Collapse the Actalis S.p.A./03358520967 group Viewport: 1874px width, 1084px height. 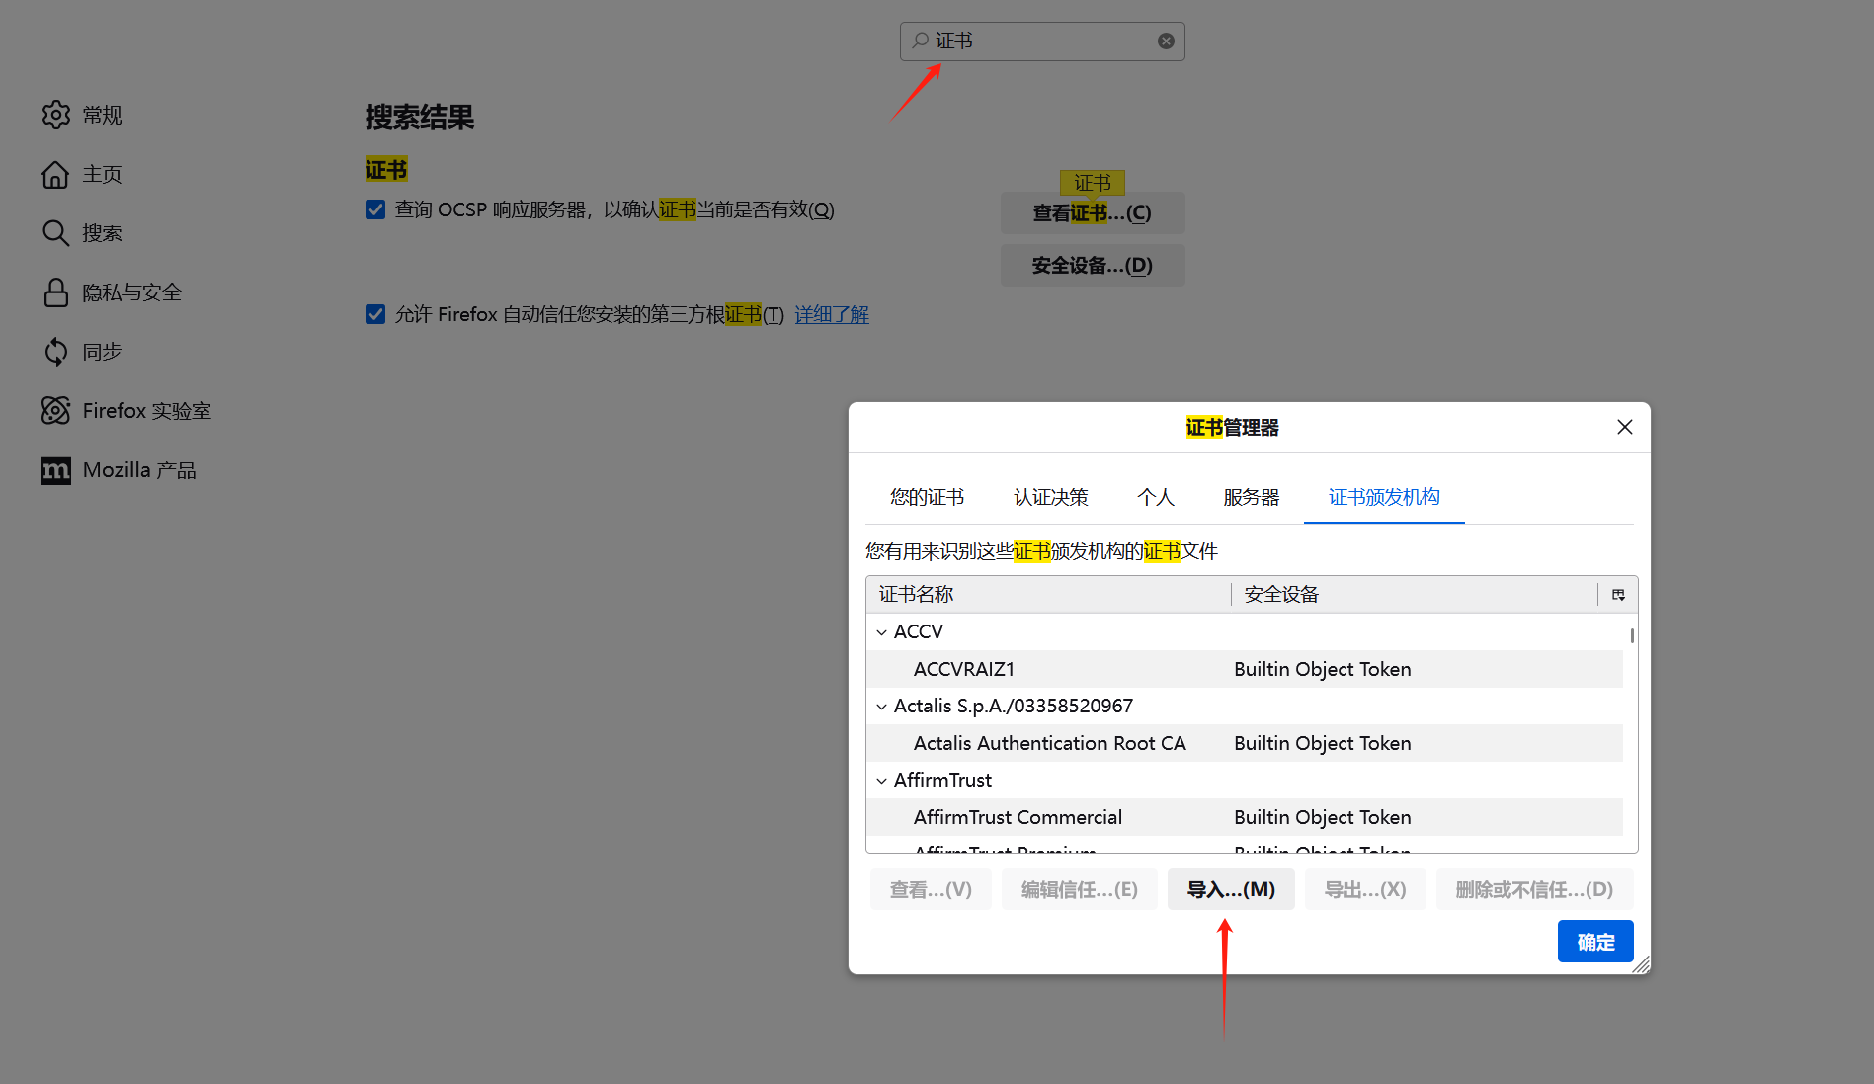(x=881, y=706)
